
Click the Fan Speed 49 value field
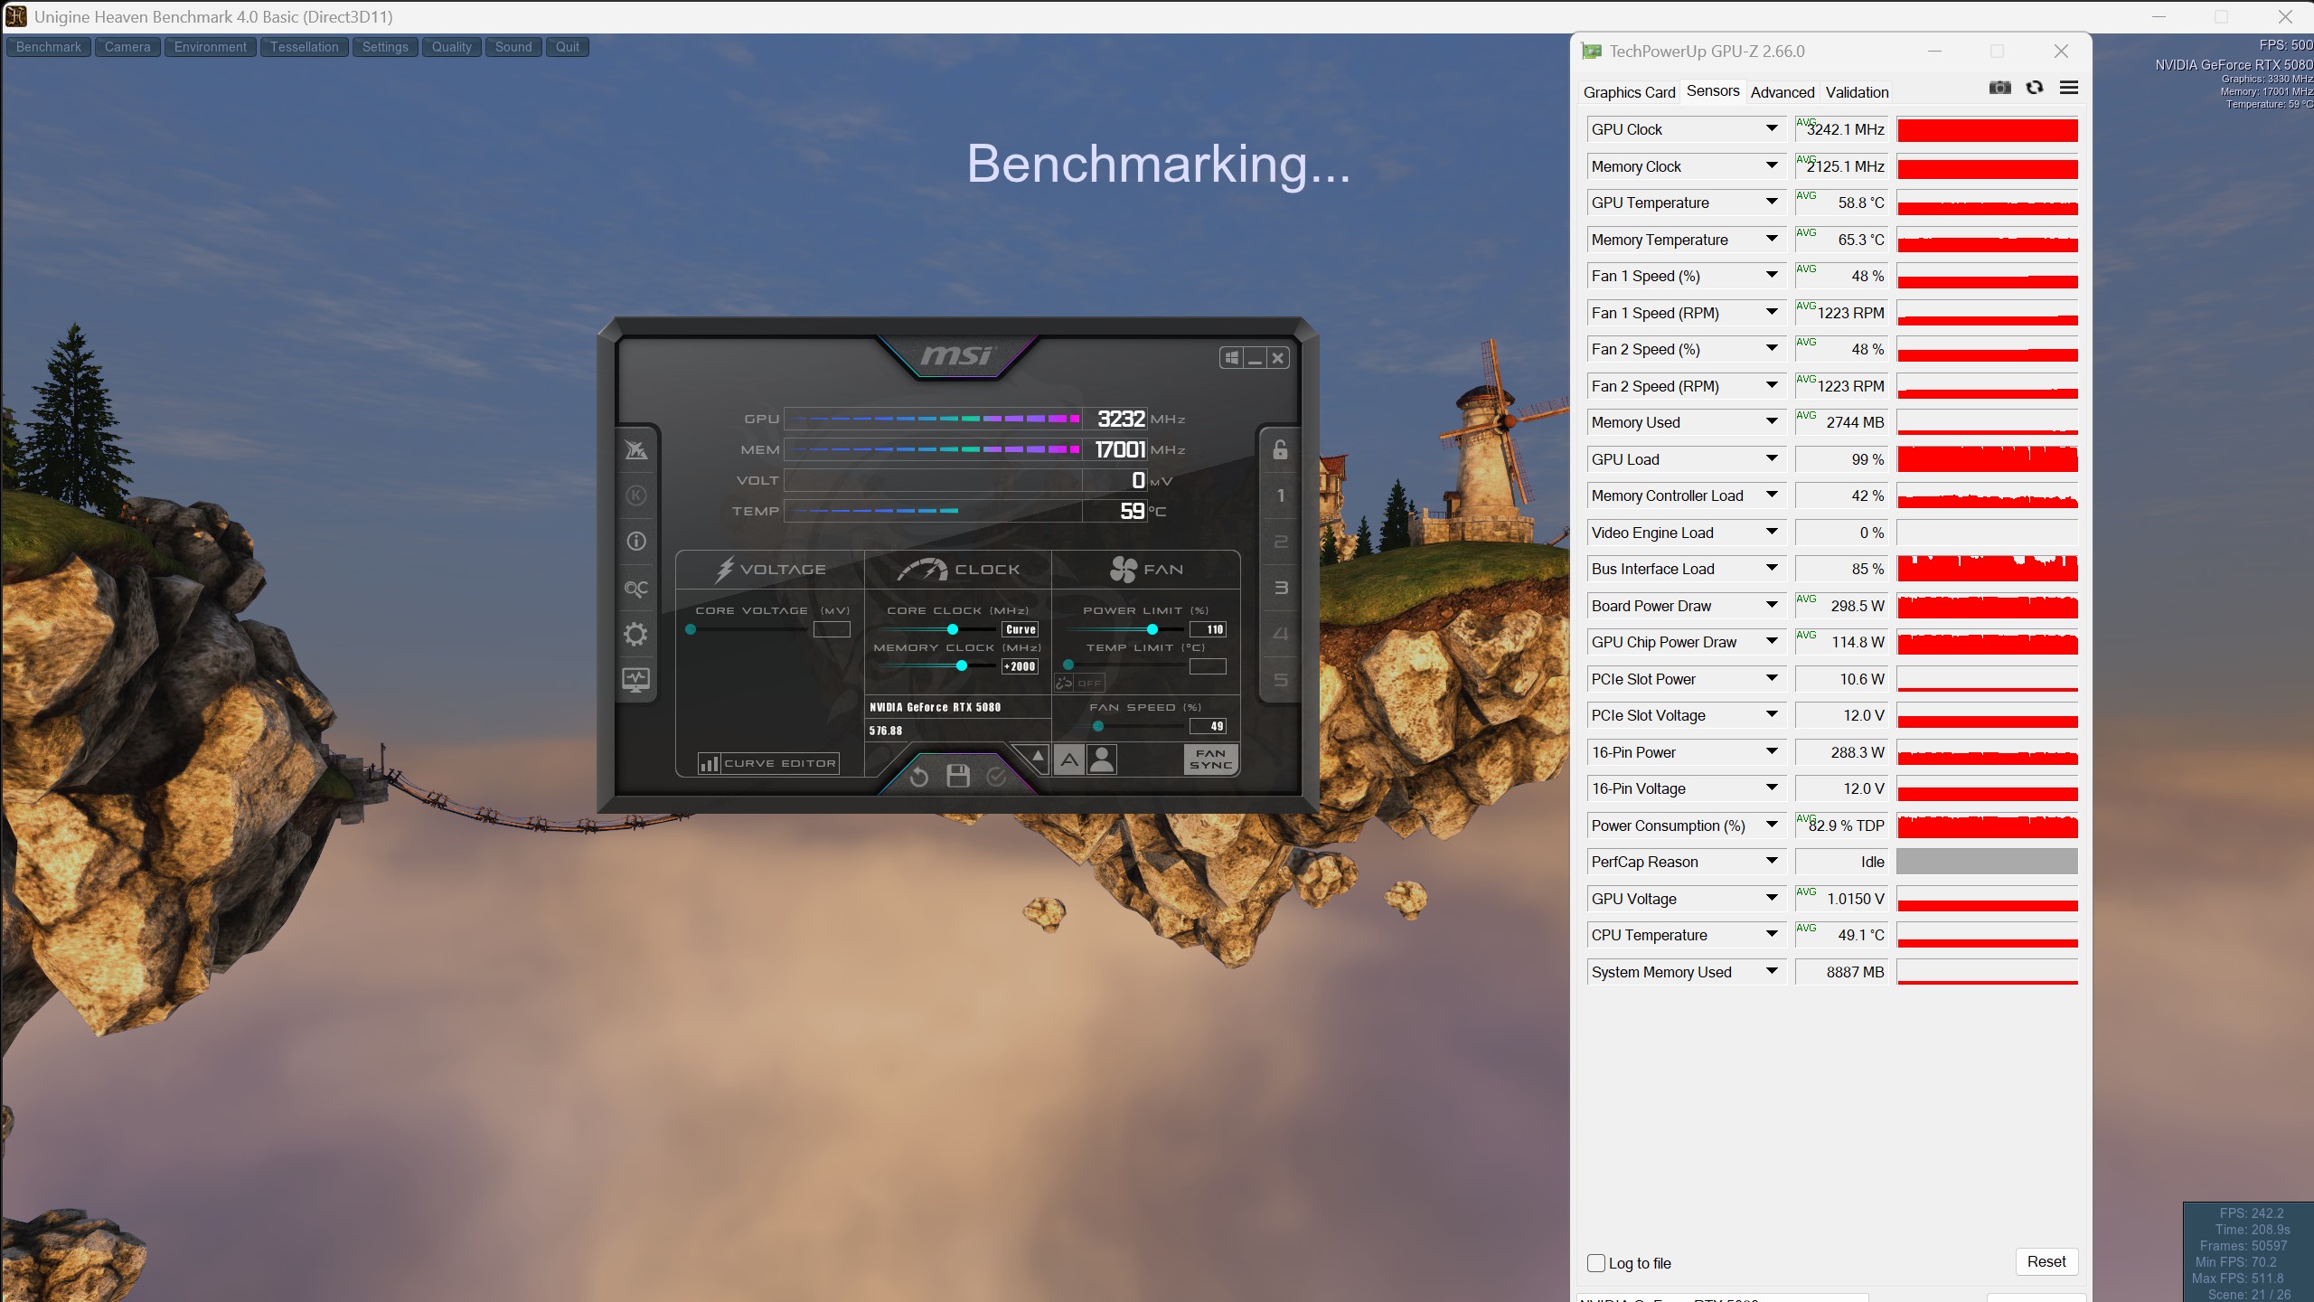(x=1209, y=726)
